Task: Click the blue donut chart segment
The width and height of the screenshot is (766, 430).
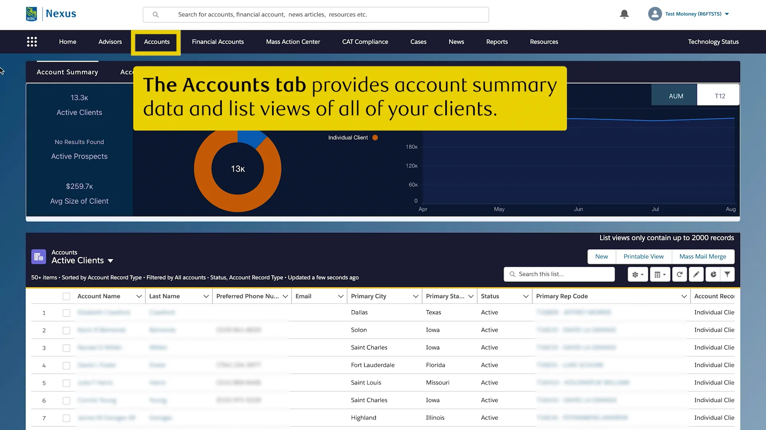Action: coord(251,139)
